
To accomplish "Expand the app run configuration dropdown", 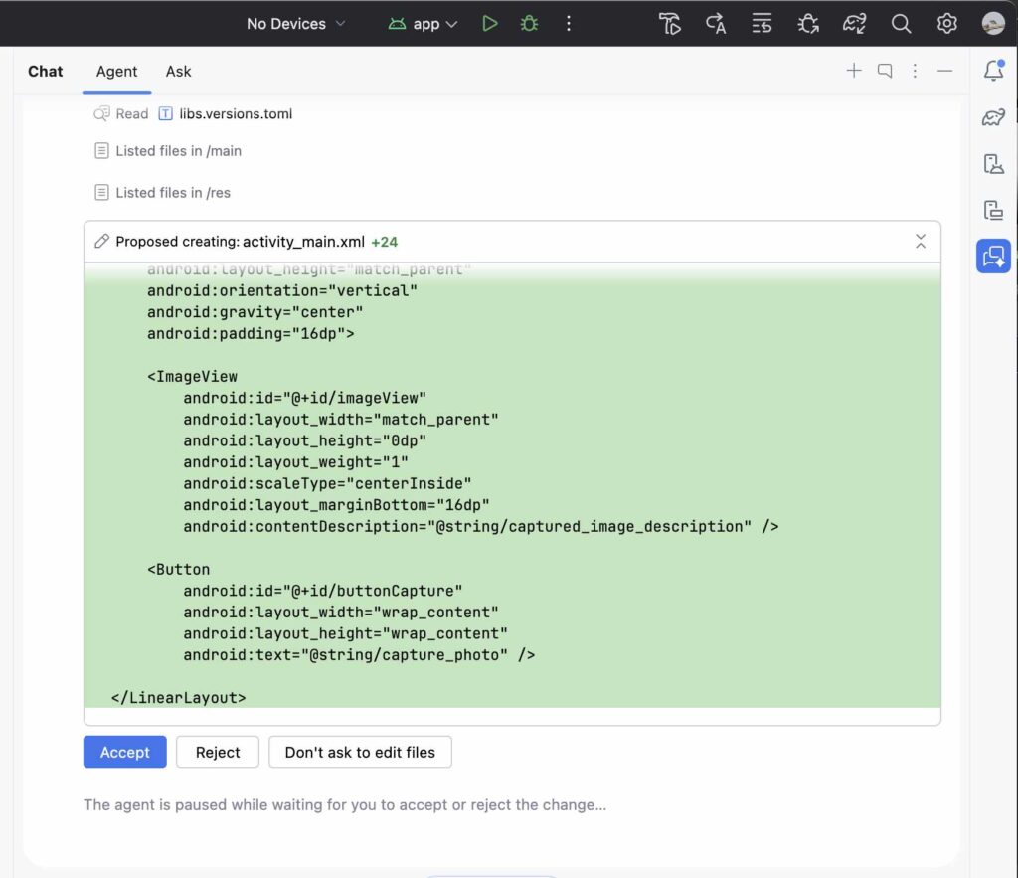I will pyautogui.click(x=424, y=24).
